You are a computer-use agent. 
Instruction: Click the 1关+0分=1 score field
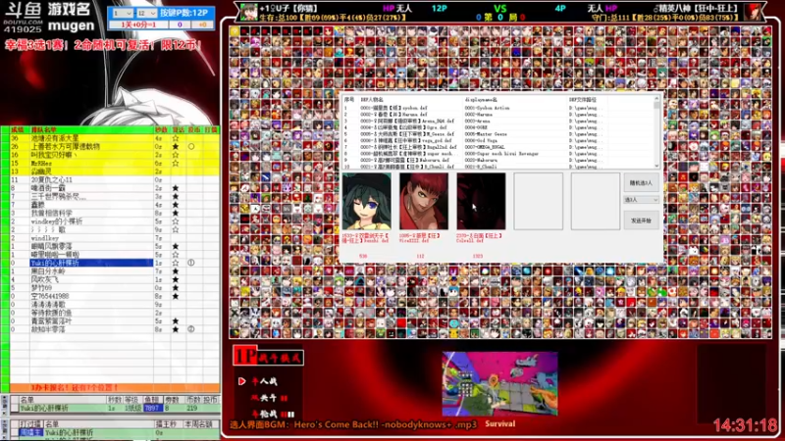(x=138, y=24)
